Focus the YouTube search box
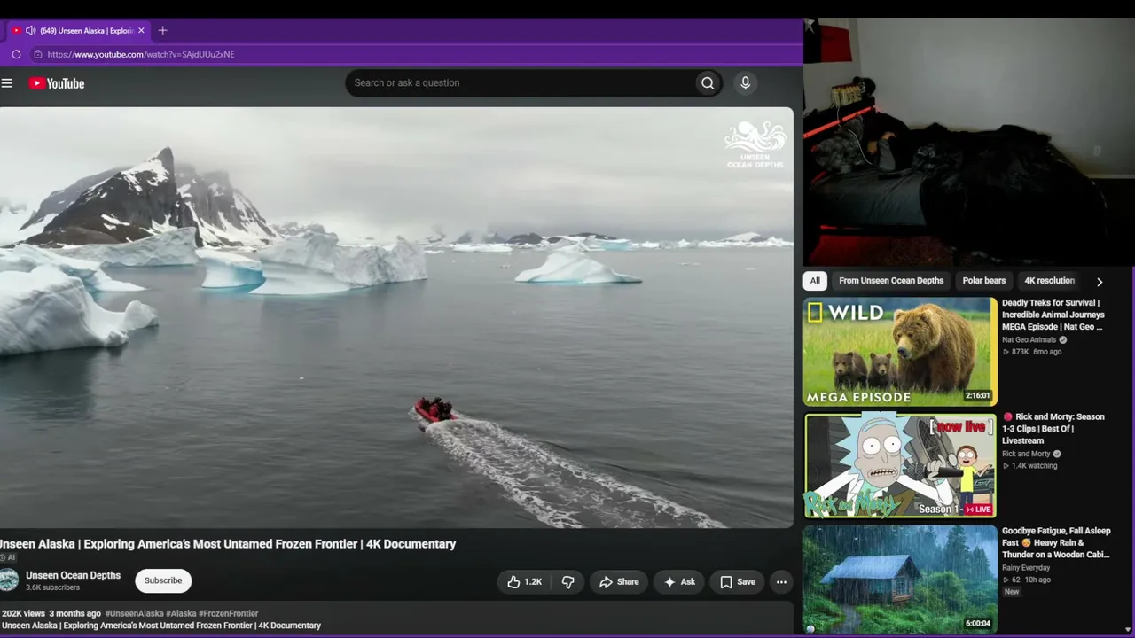 pyautogui.click(x=521, y=83)
